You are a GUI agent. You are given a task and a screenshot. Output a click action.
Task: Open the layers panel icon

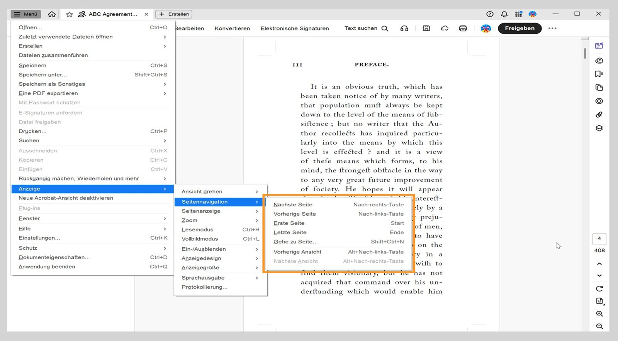click(599, 128)
